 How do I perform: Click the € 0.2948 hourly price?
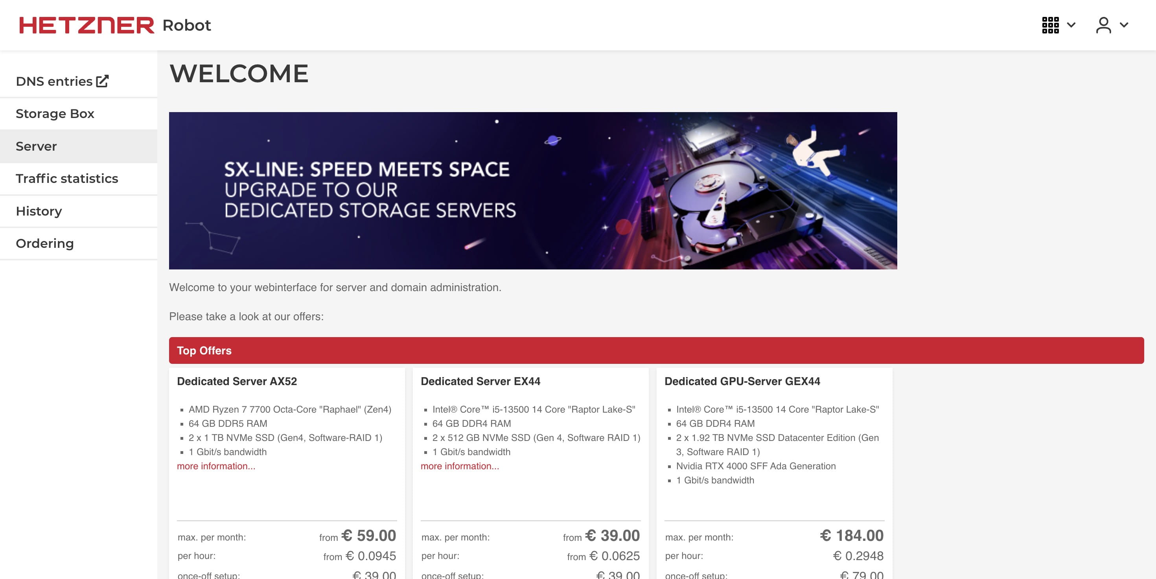(858, 556)
